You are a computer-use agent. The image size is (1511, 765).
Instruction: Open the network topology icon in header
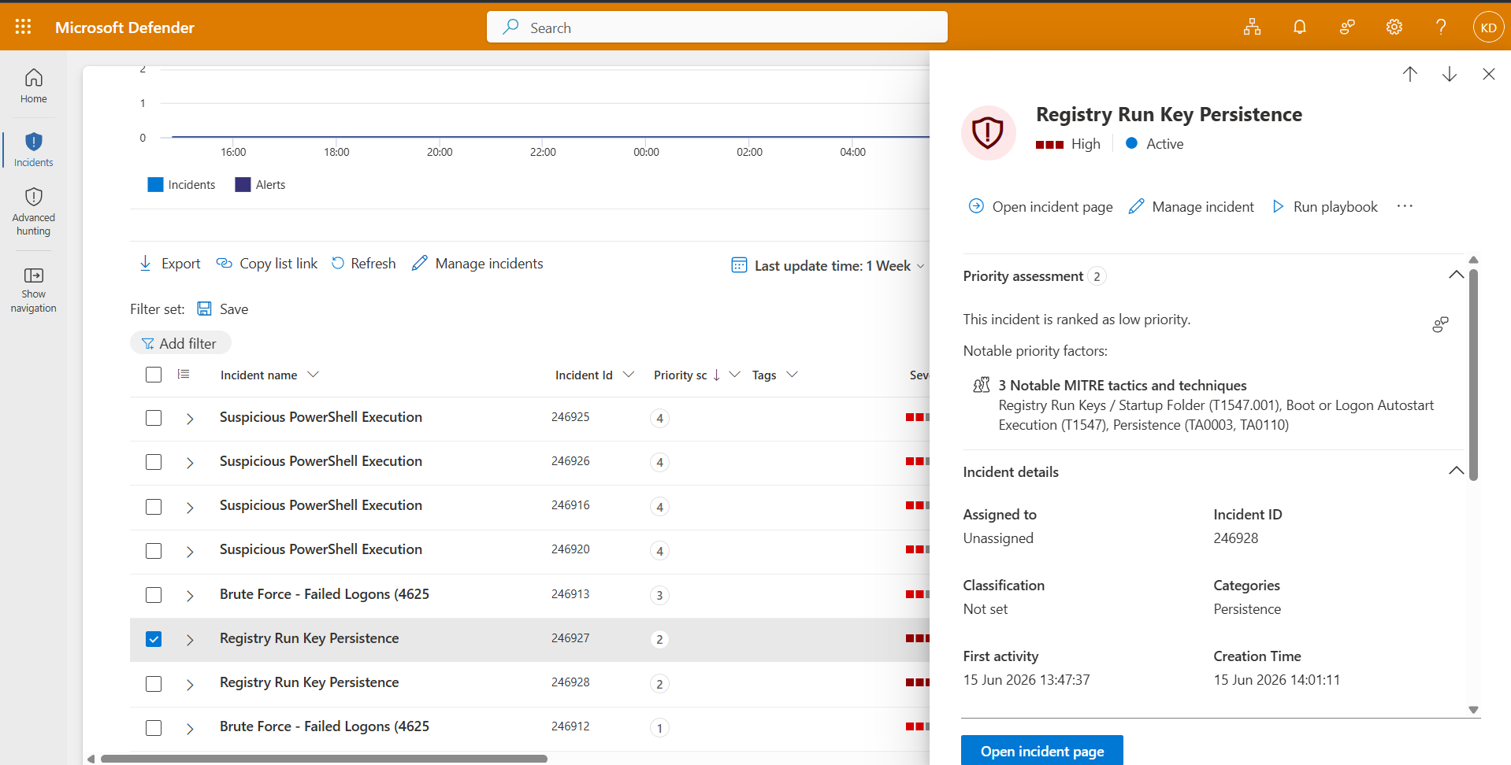click(x=1252, y=28)
